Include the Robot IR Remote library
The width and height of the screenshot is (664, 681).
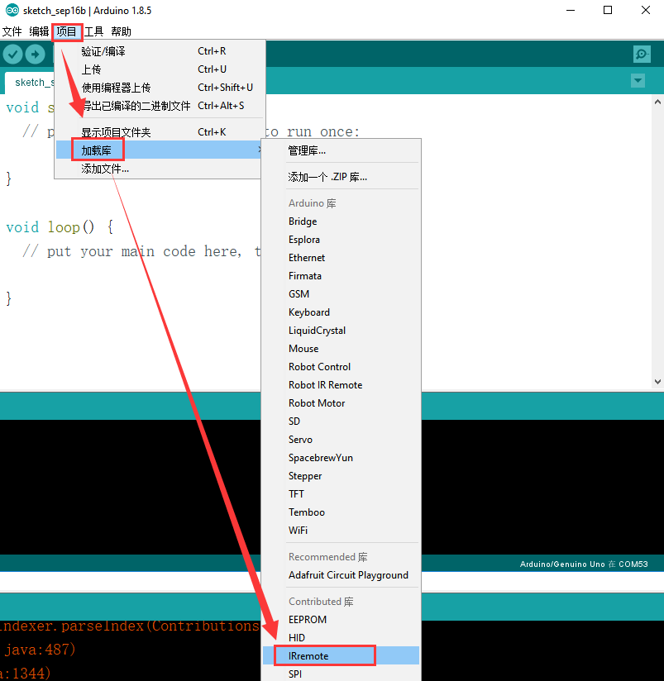(342, 385)
